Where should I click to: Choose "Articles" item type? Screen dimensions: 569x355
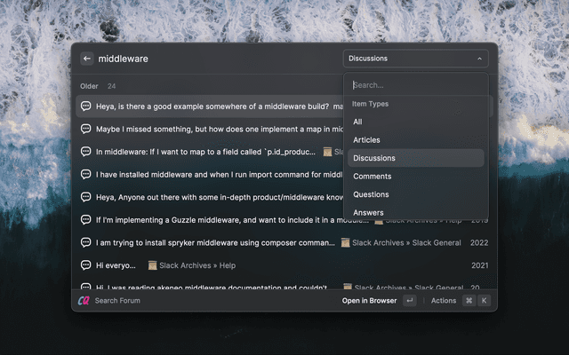[x=366, y=140]
